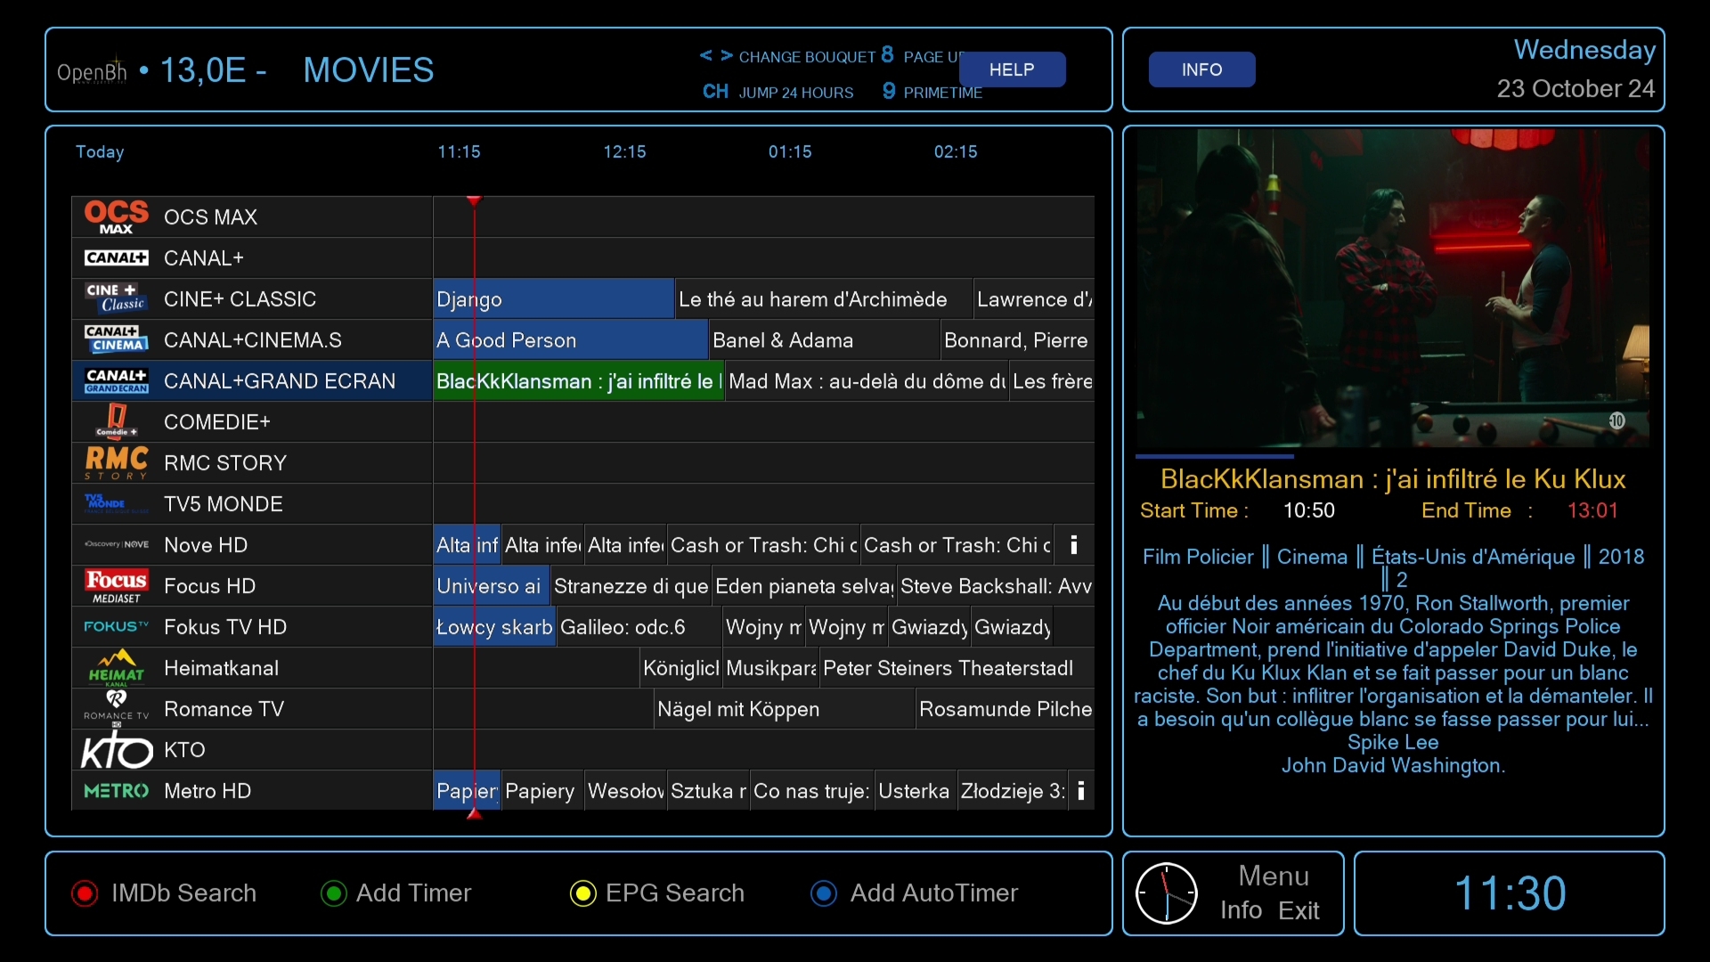Screen dimensions: 1710x962
Task: Select the Universo ai programme on Focus HD
Action: pyautogui.click(x=492, y=586)
